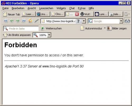The height and width of the screenshot is (106, 132).
Task: Click the Weitersuchen button label
Action: click(54, 28)
